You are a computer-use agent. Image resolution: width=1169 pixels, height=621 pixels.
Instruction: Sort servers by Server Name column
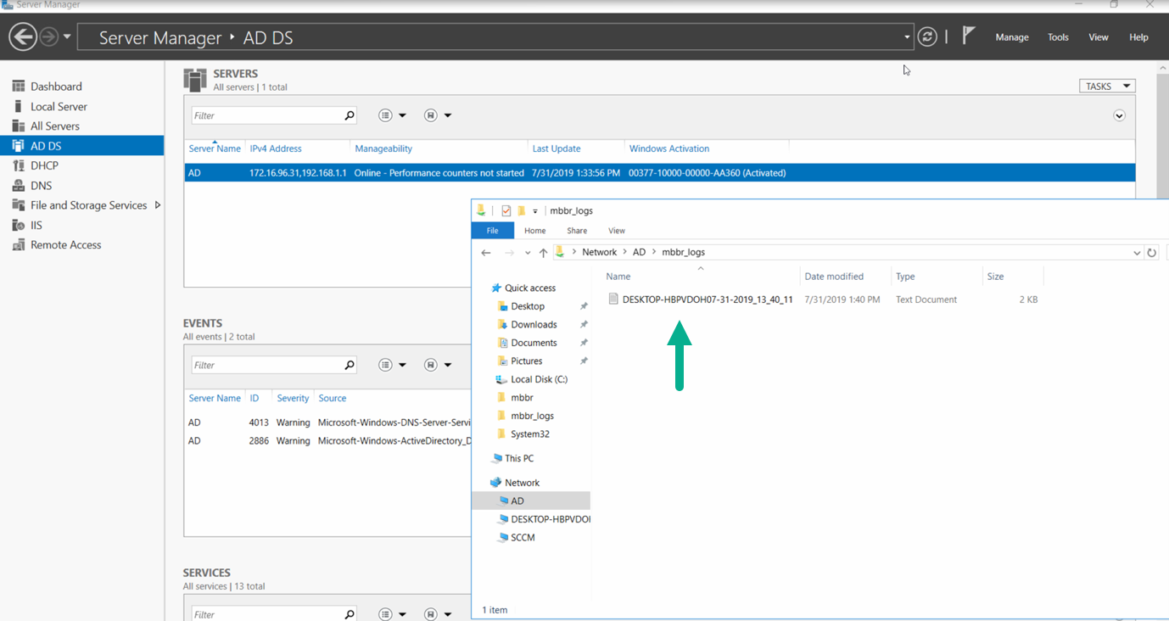pos(215,148)
